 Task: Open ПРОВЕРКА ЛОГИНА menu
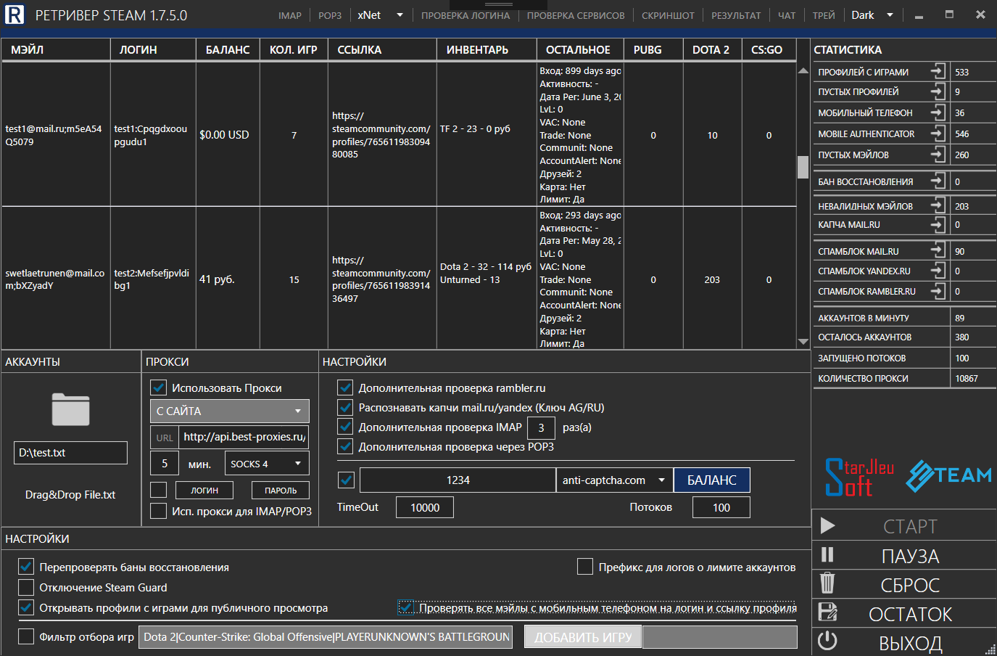(x=466, y=15)
